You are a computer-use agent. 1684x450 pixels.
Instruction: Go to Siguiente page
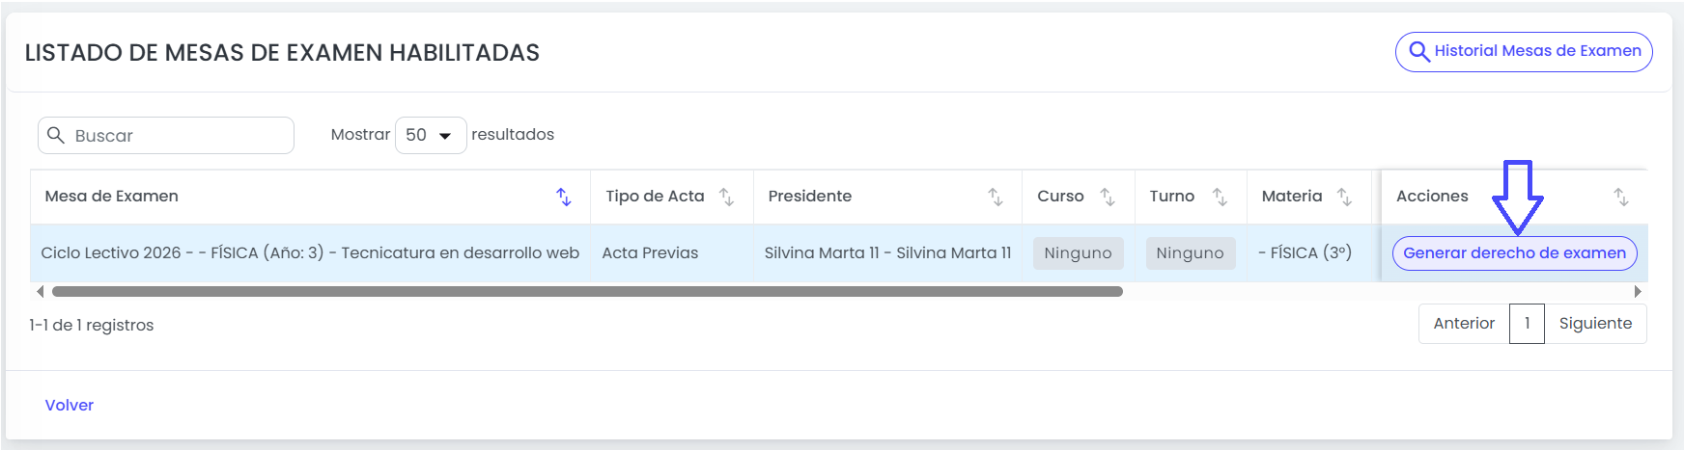pos(1595,324)
